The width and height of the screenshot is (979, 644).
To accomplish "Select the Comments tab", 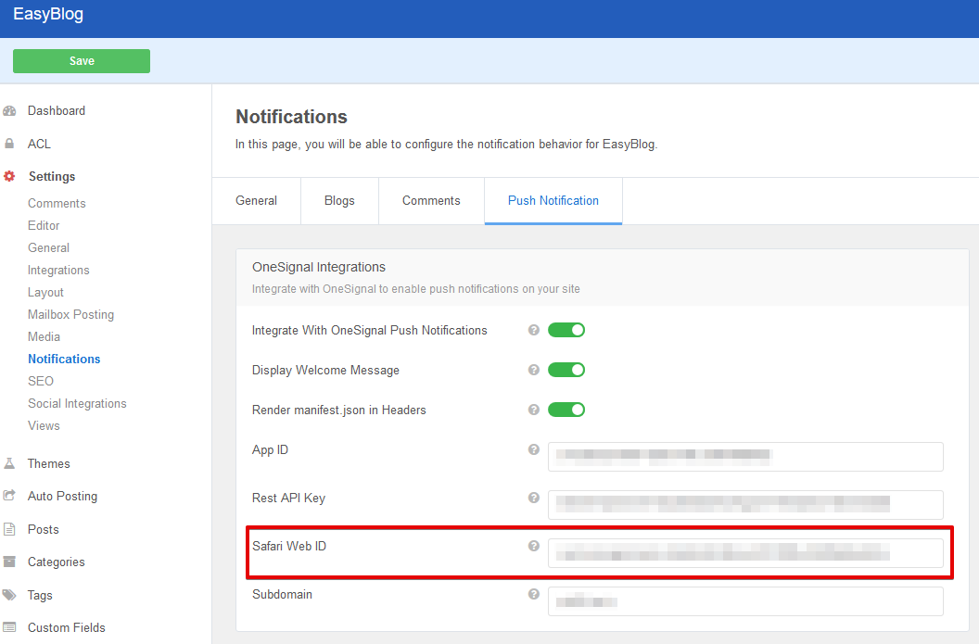I will coord(431,201).
